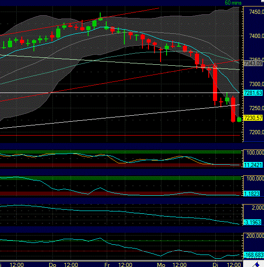Select the gray 7343,09 price tag
The image size is (264, 267).
[253, 63]
